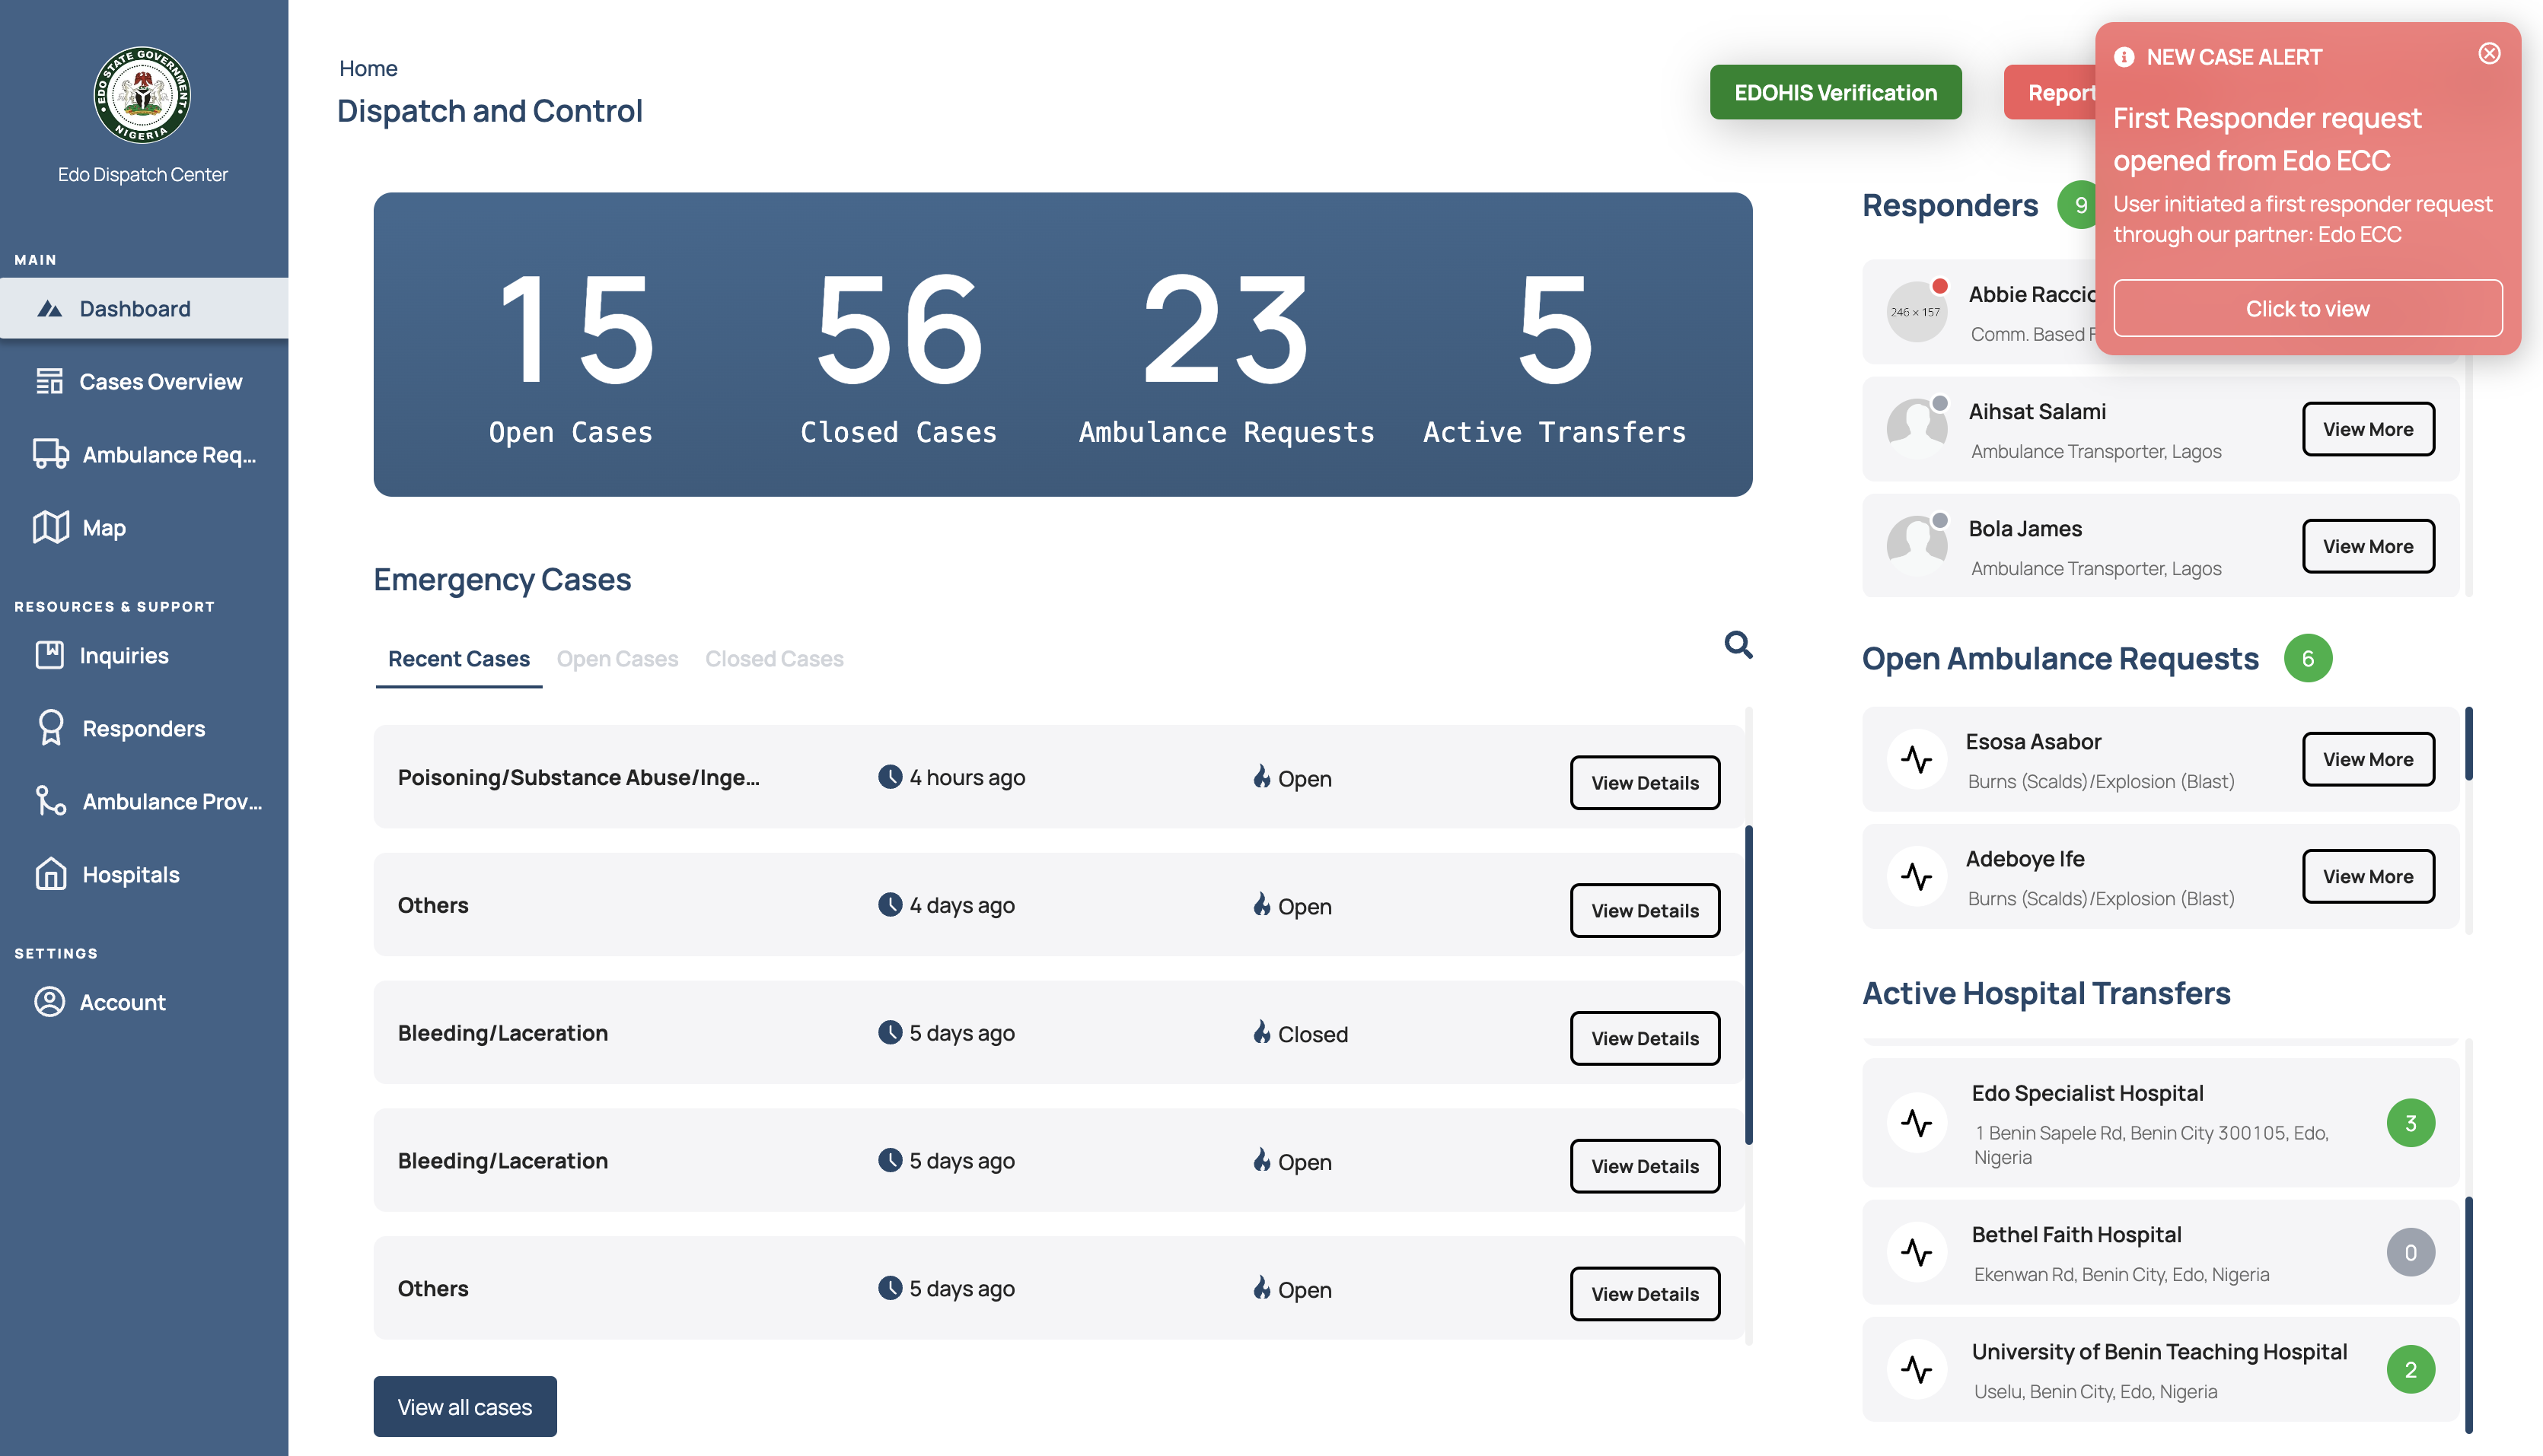This screenshot has width=2543, height=1456.
Task: Open the Map sidebar icon
Action: (x=50, y=527)
